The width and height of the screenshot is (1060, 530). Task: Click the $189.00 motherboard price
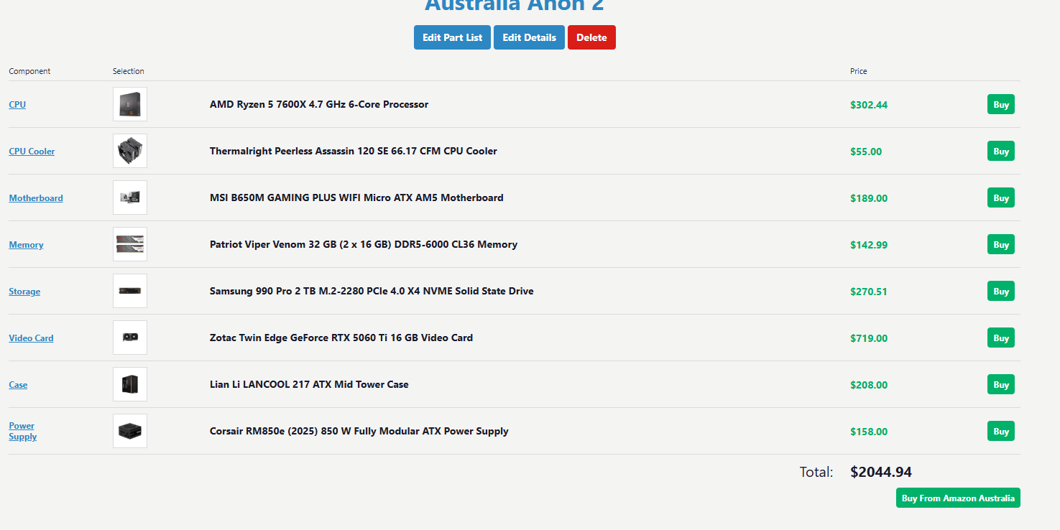point(869,198)
